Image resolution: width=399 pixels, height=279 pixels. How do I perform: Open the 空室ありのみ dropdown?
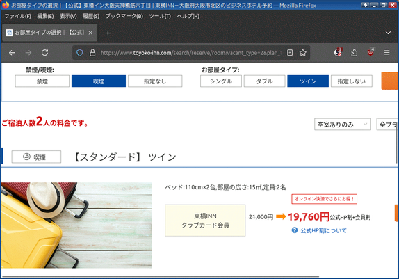(343, 125)
